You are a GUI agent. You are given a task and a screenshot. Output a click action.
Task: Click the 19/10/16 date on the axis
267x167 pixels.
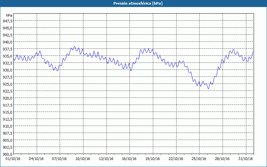152,159
